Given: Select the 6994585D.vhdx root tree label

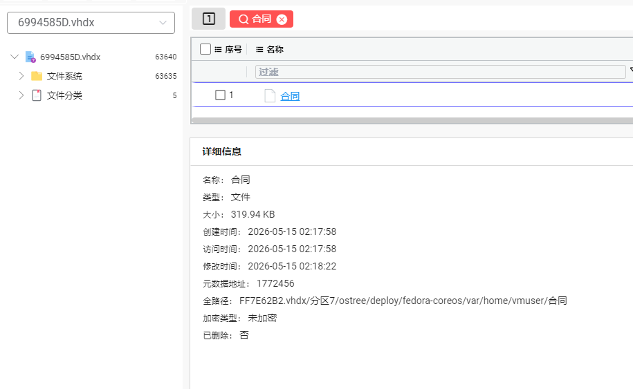Looking at the screenshot, I should [71, 57].
